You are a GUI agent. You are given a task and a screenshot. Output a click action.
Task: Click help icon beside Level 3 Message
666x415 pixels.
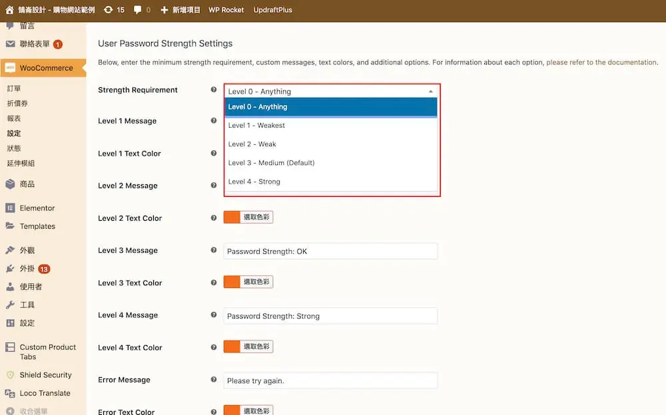click(x=214, y=250)
